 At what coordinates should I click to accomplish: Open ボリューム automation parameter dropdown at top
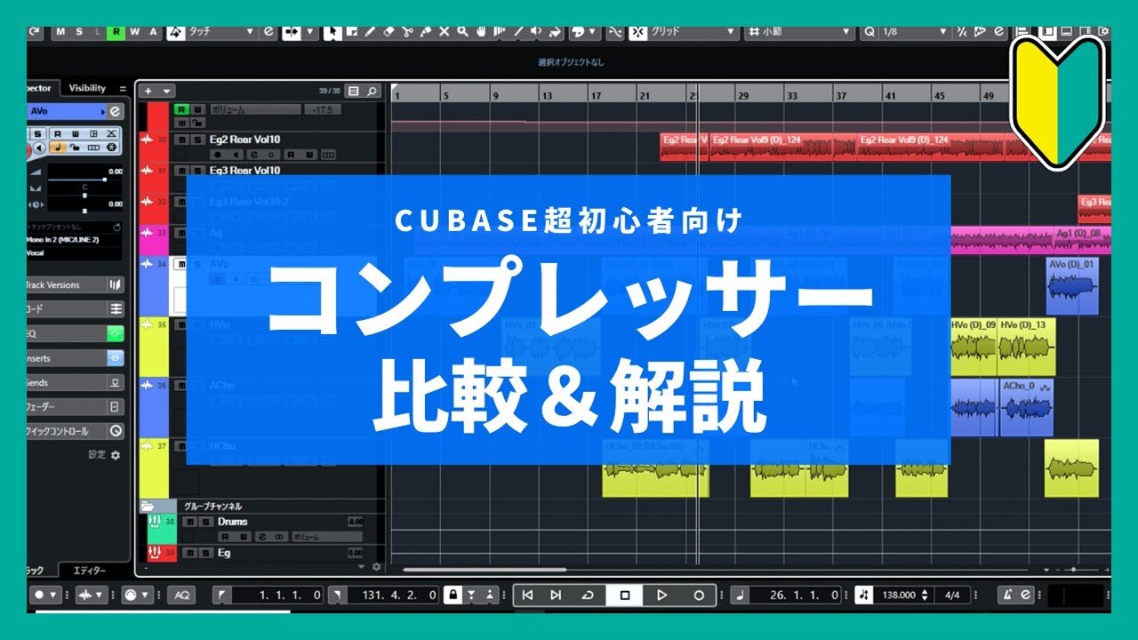tap(255, 109)
